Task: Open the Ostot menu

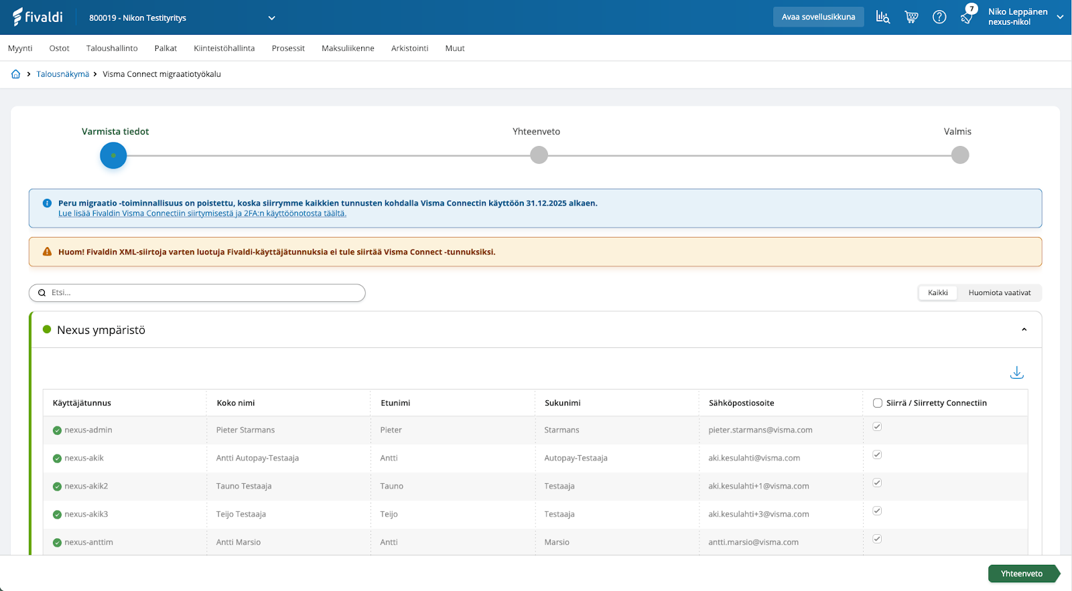Action: (60, 48)
